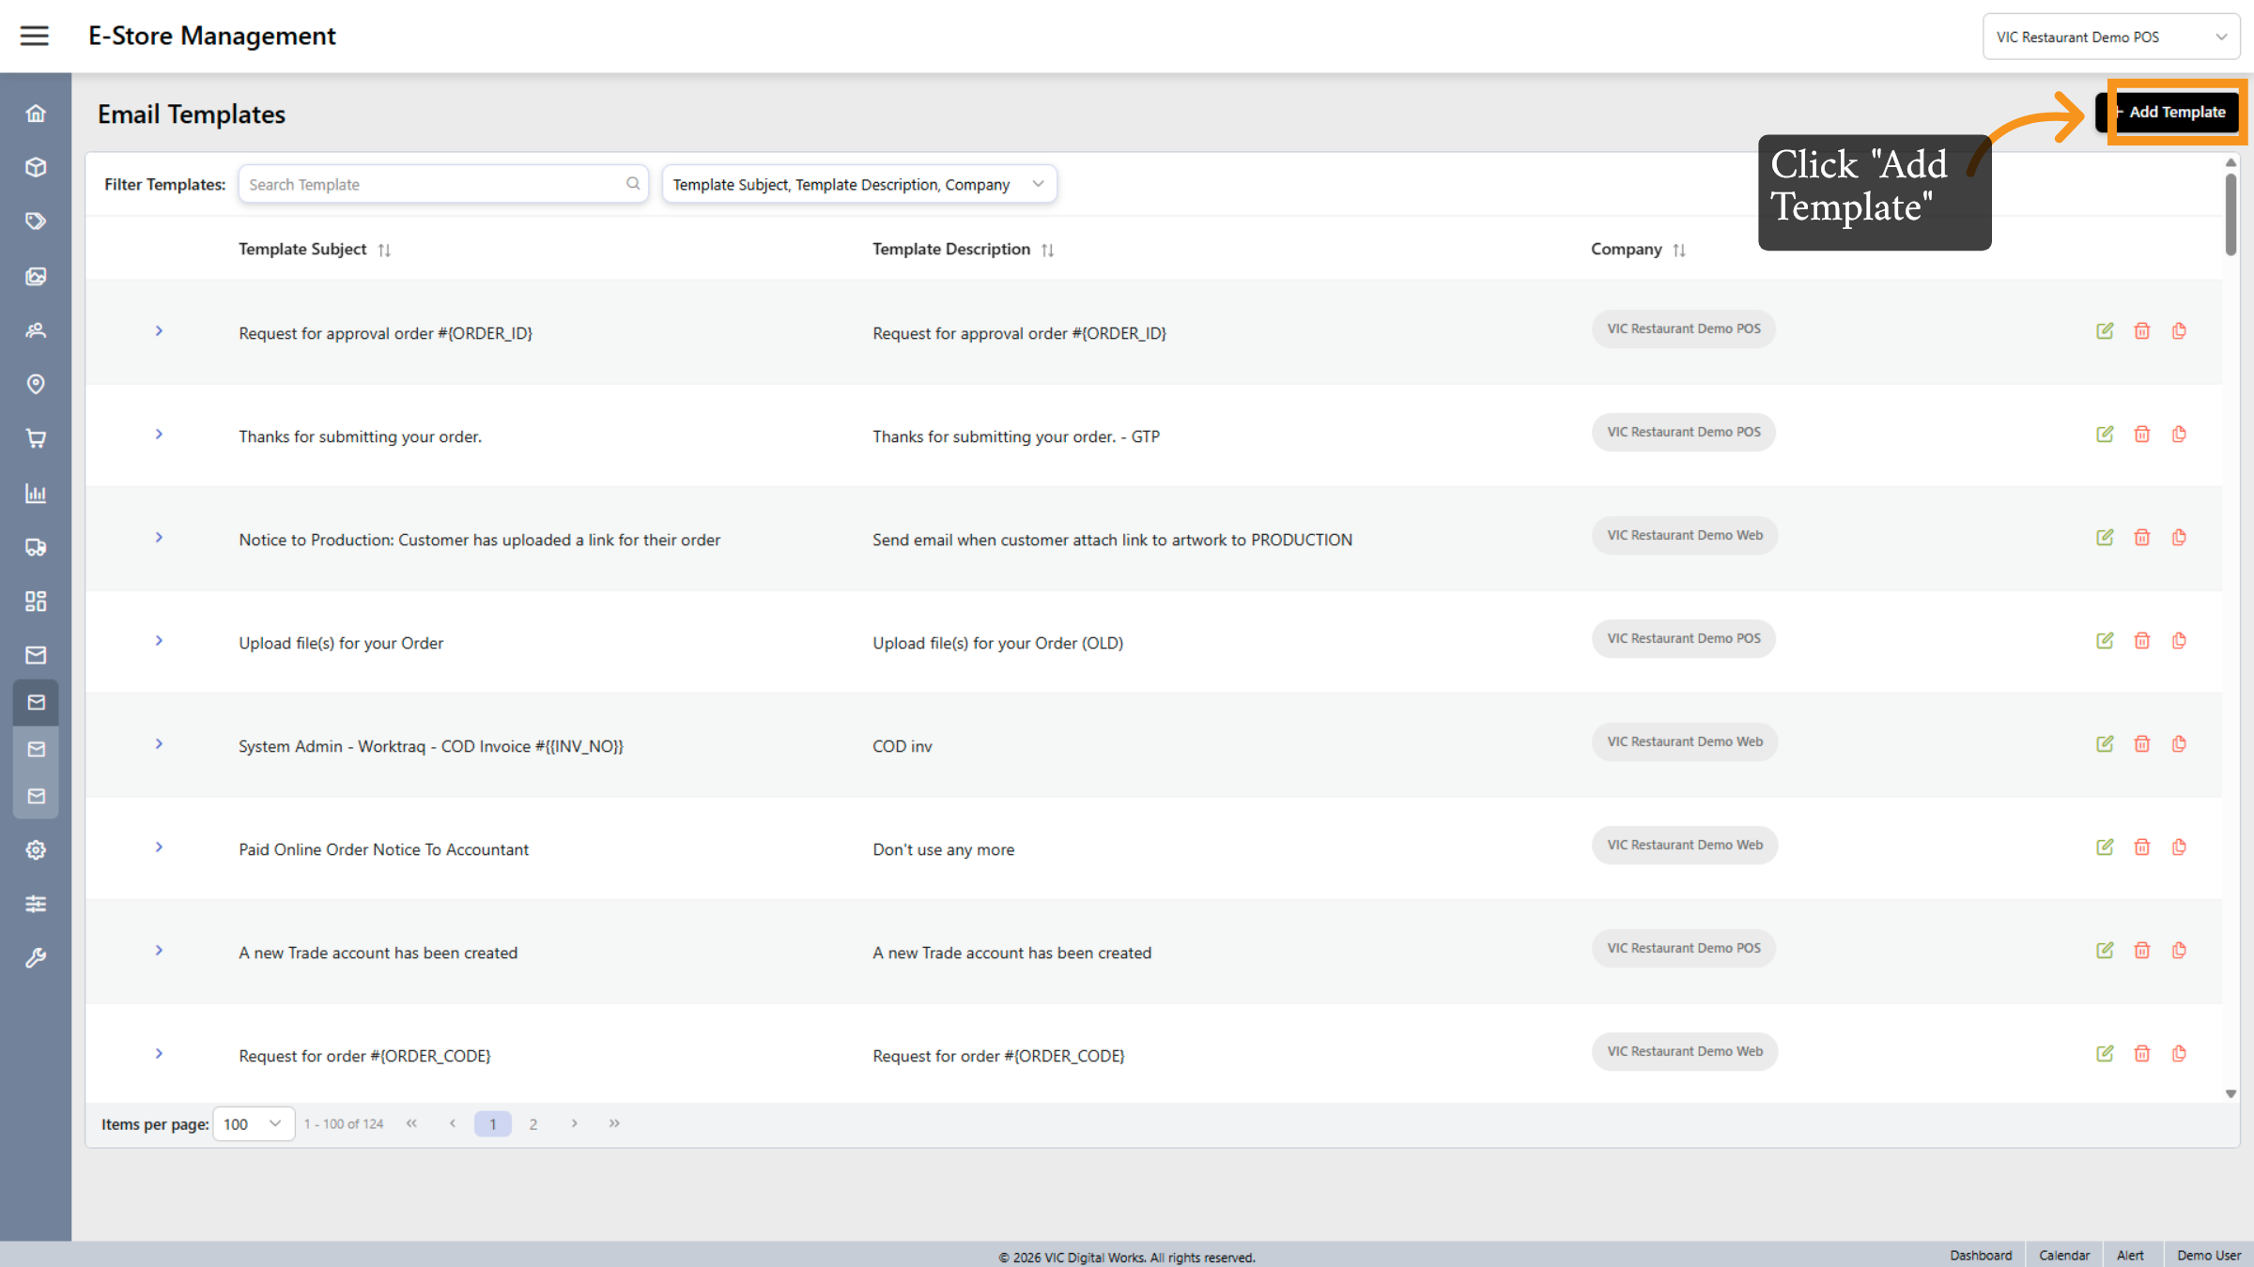View Reports via the bar chart icon
The width and height of the screenshot is (2254, 1267).
tap(36, 493)
